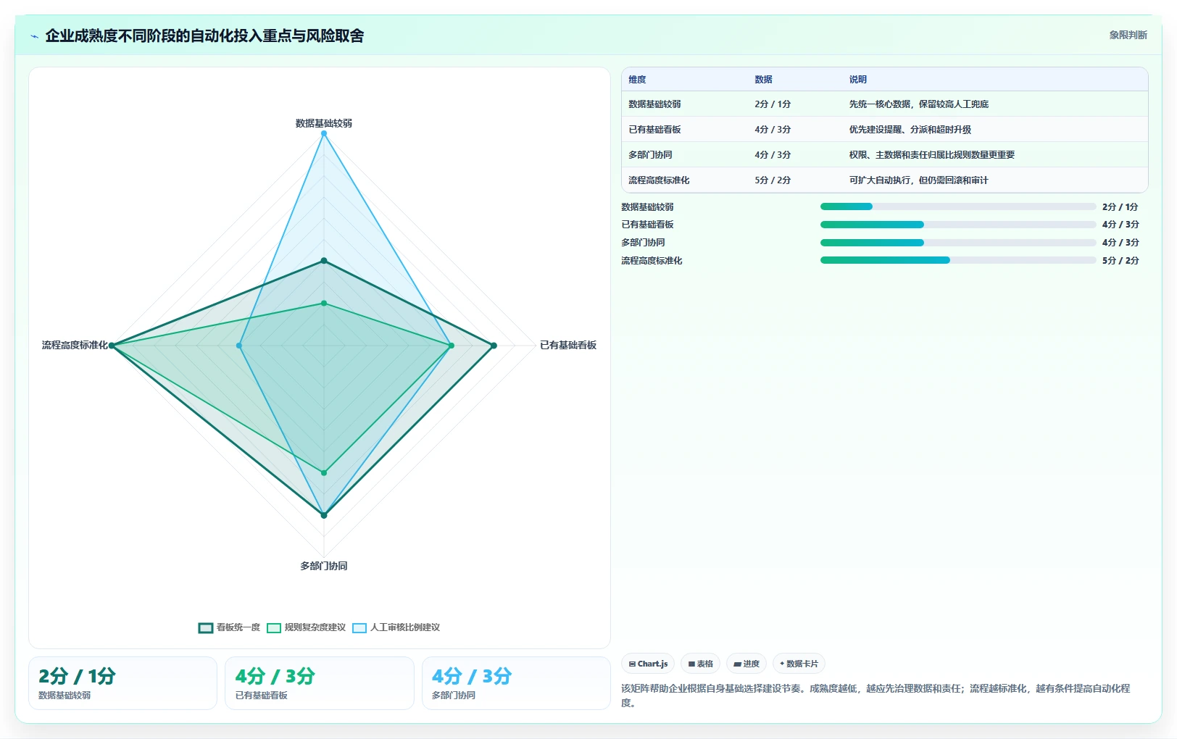Toggle the 规则复杂度建议 legend swatch
This screenshot has height=739, width=1177.
274,628
